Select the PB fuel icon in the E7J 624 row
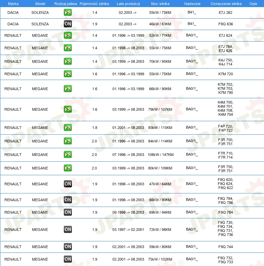This screenshot has height=266, width=264. [x=68, y=35]
